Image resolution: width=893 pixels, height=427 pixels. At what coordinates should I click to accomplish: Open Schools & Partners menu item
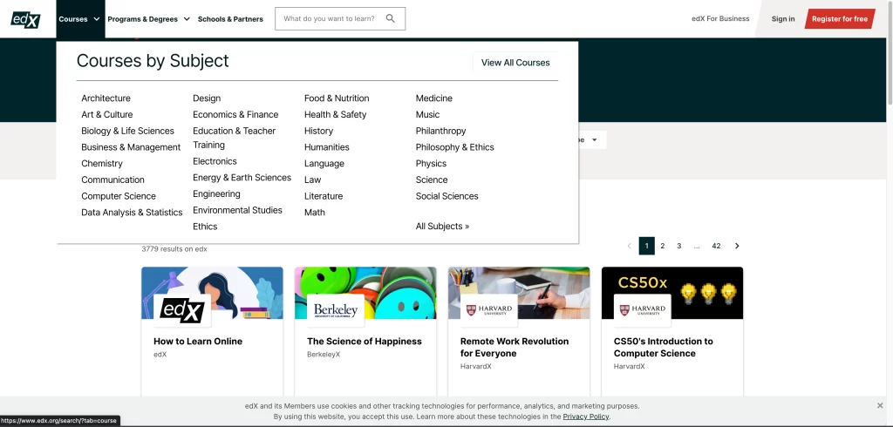click(230, 19)
